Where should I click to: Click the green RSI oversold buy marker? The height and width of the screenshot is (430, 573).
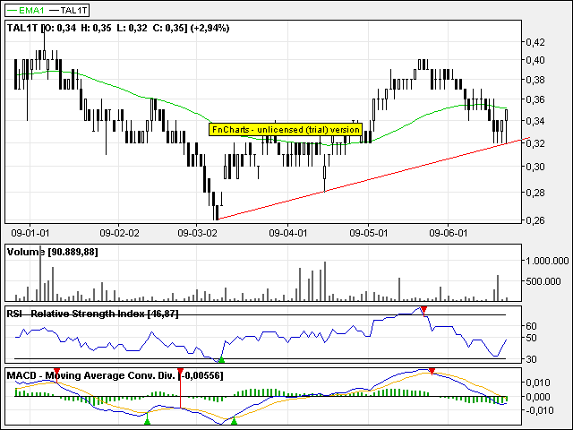point(221,360)
